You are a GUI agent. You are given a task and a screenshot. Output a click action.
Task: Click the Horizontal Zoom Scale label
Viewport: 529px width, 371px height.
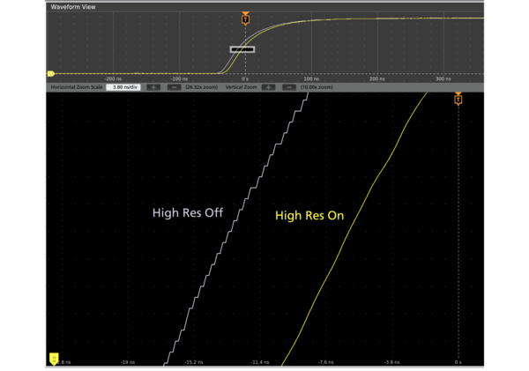(x=76, y=87)
